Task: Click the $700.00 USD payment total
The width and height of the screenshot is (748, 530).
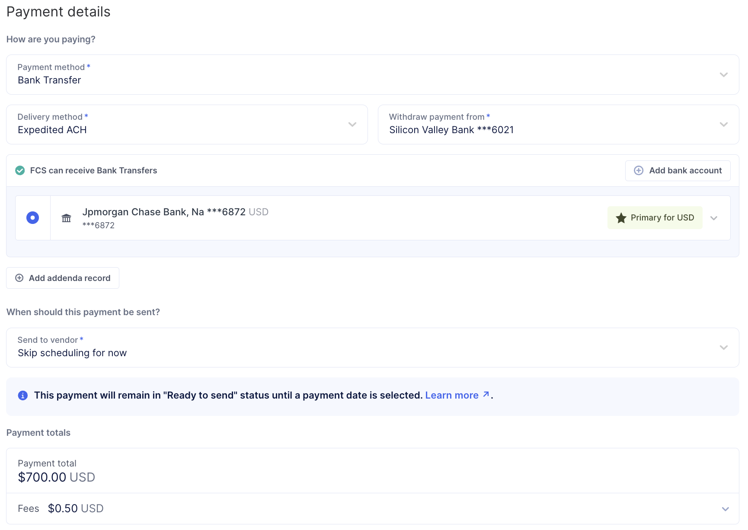Action: pos(56,477)
